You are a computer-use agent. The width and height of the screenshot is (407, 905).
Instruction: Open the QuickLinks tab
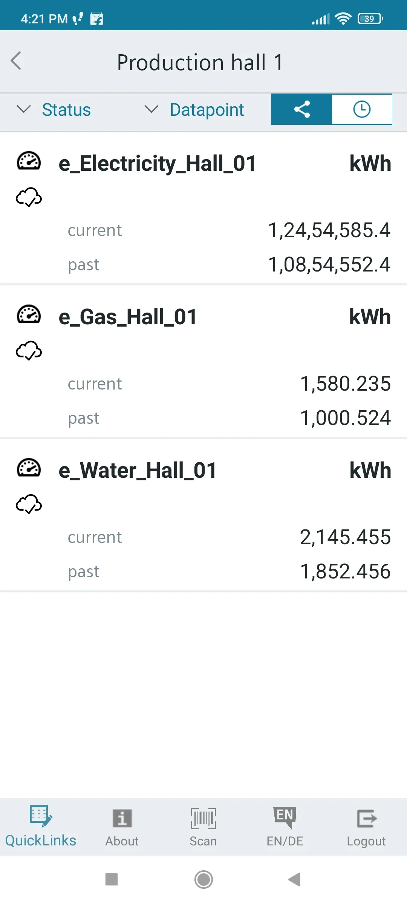pos(41,827)
